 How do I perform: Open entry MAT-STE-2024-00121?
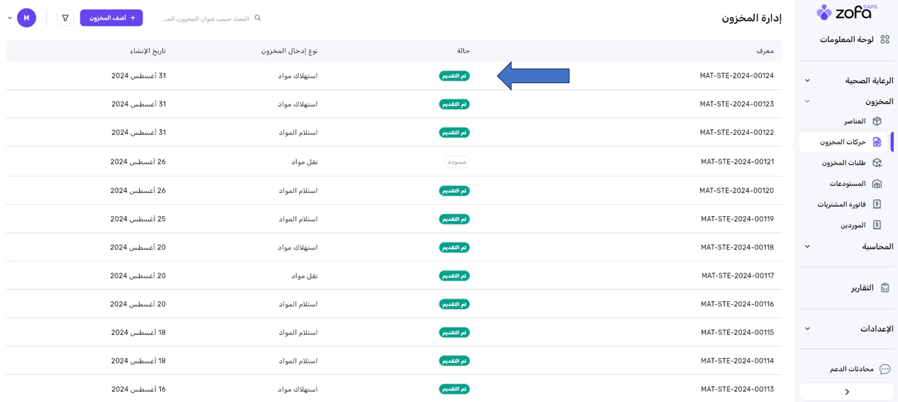tap(737, 161)
